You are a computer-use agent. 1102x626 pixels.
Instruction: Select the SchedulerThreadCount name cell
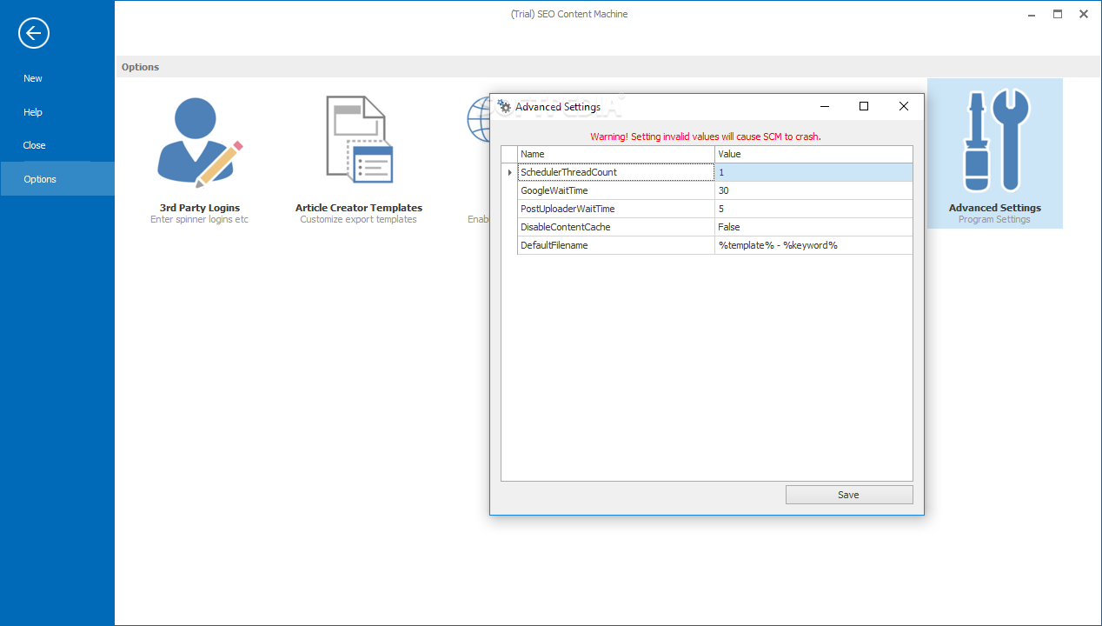click(616, 172)
